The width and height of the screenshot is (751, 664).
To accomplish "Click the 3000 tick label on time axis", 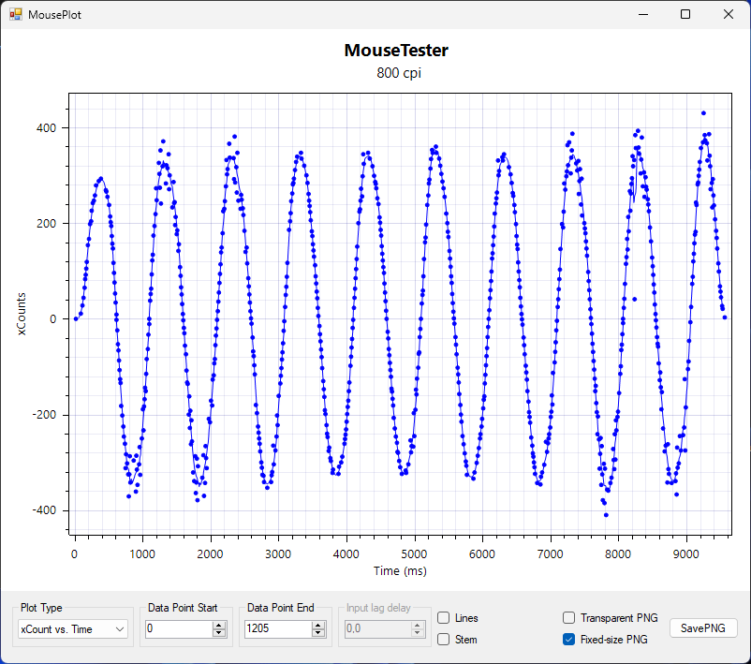I will 278,554.
